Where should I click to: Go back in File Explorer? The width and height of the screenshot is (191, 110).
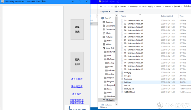point(101,6)
